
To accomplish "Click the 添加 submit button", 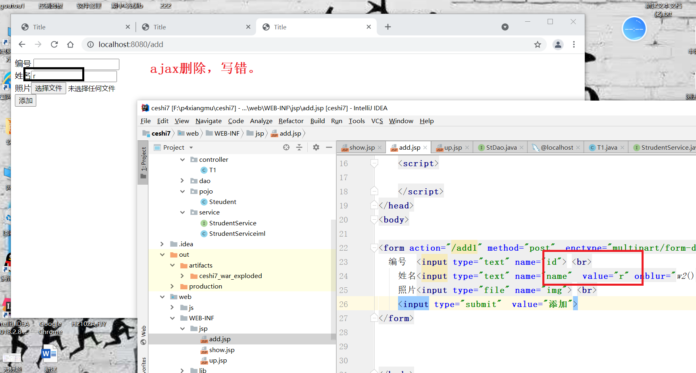I will tap(26, 101).
